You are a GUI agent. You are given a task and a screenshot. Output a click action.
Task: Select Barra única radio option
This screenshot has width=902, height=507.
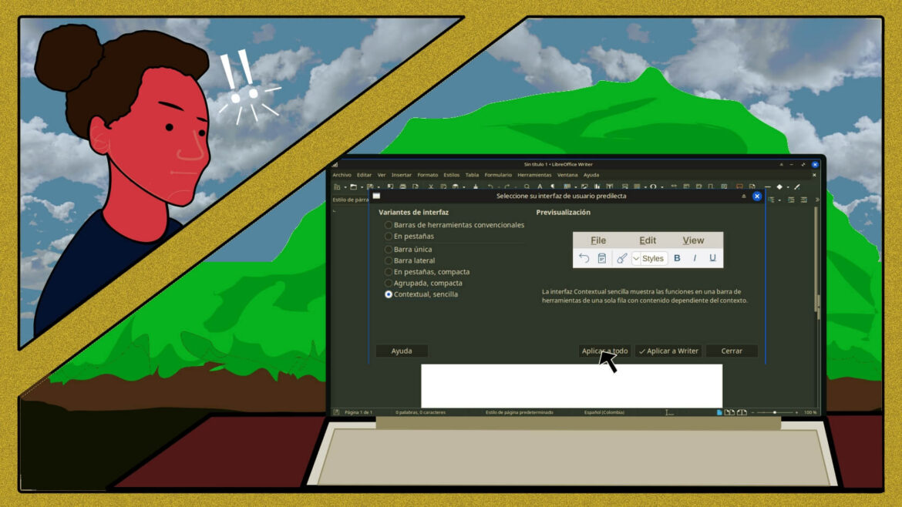coord(408,250)
